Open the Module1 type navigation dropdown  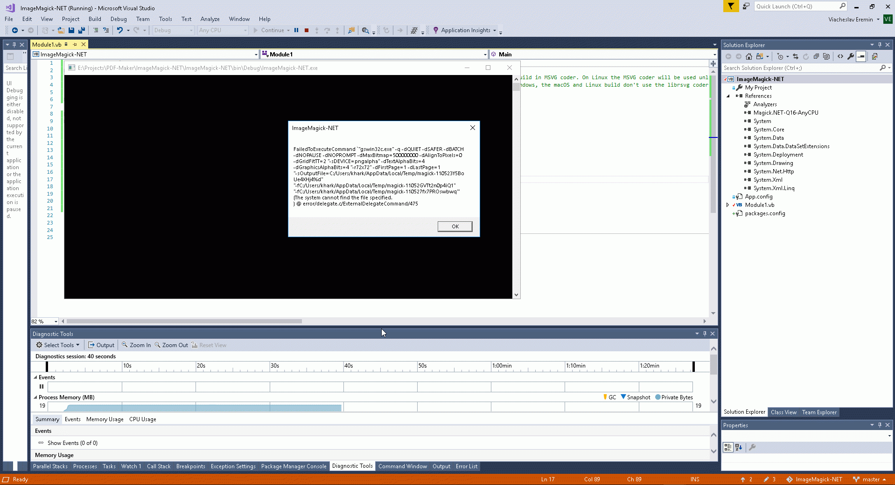[374, 55]
